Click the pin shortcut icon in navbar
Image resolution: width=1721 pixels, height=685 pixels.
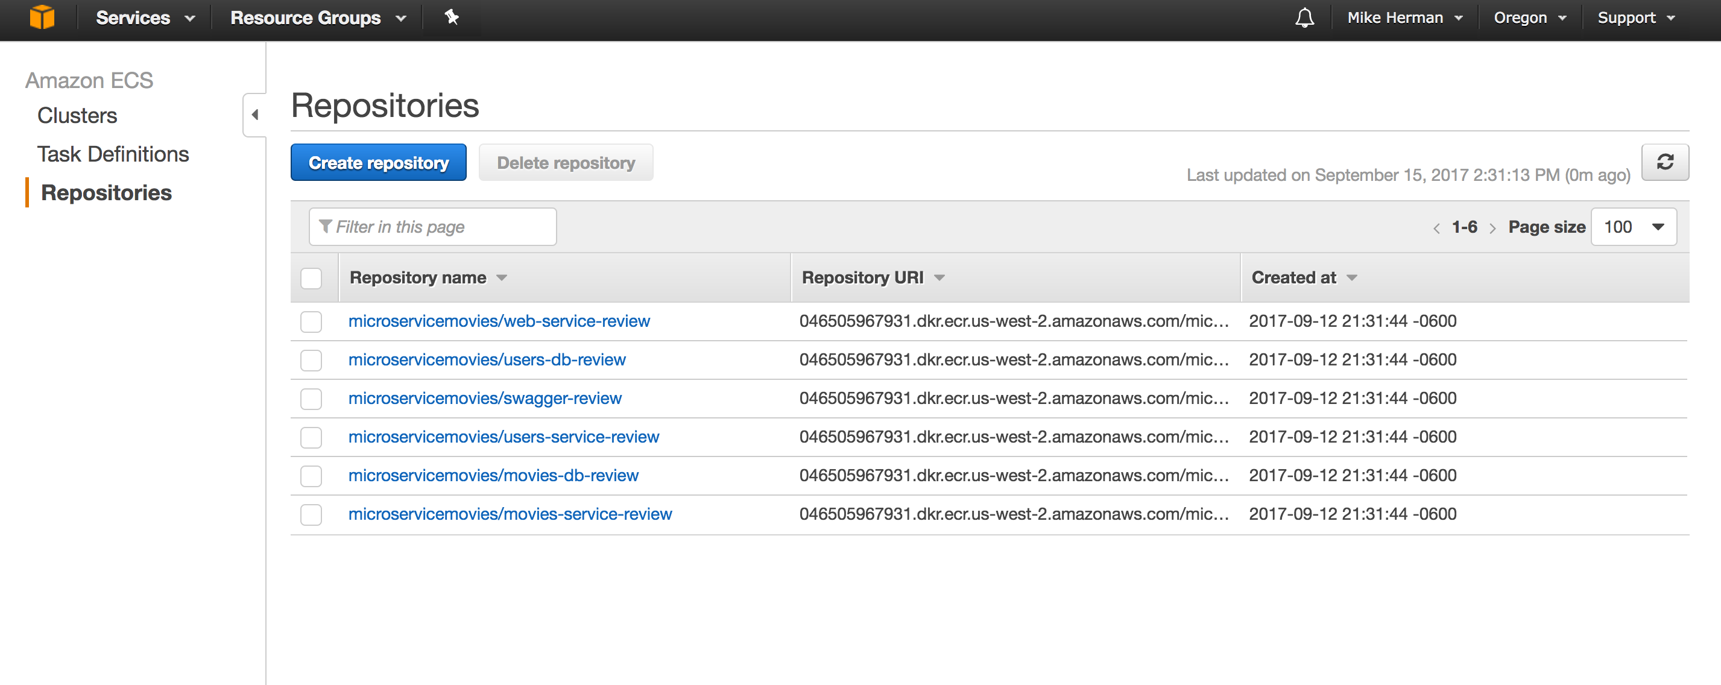click(x=452, y=17)
